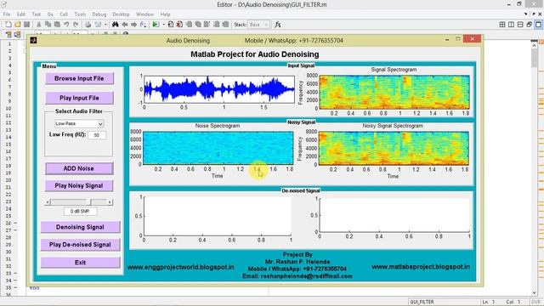Toggle breakpoint dash at line 27
This screenshot has height=306, width=544.
(15, 230)
